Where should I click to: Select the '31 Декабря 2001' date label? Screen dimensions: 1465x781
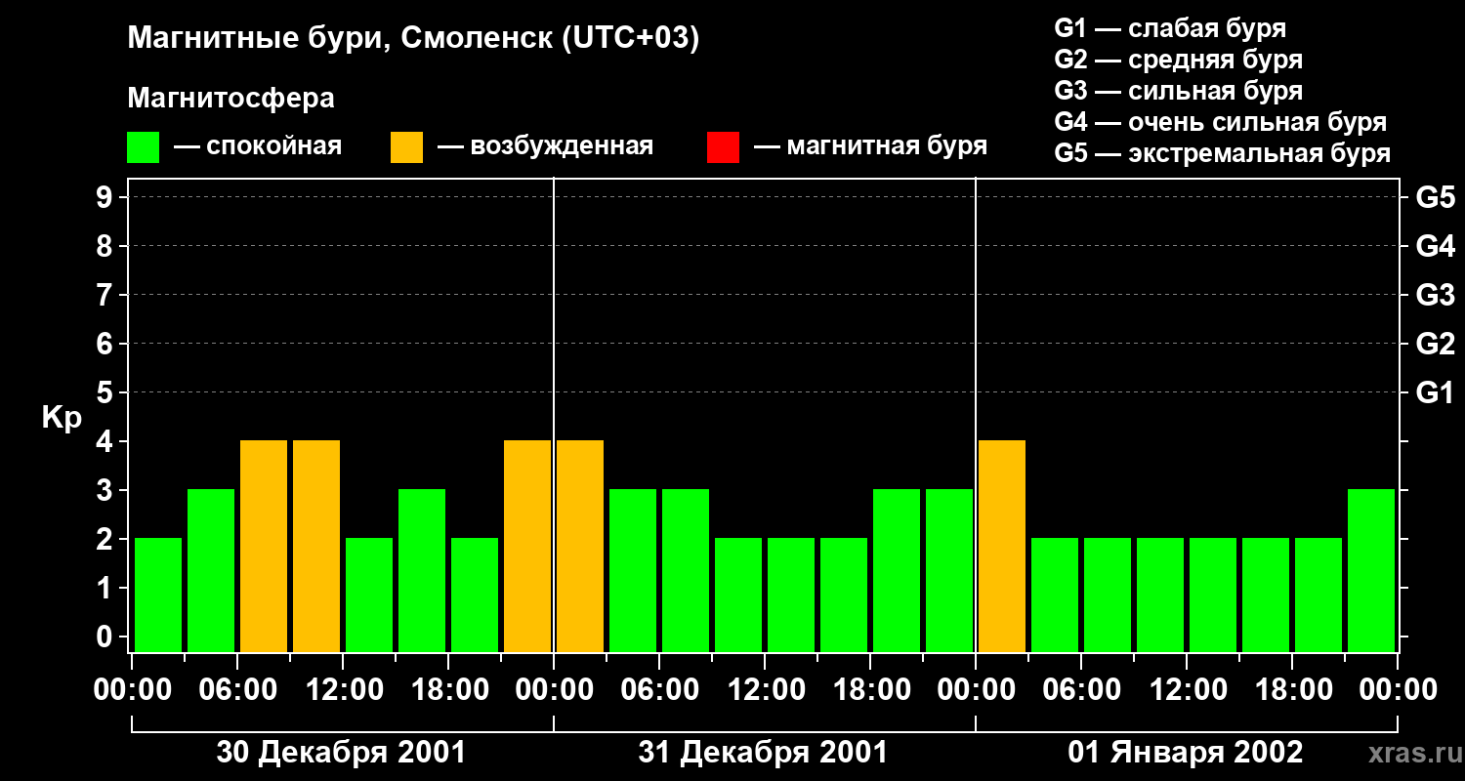coord(763,753)
